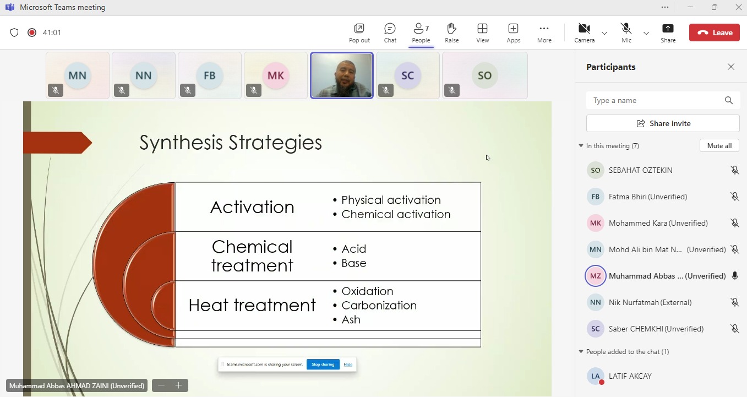
Task: Toggle the People participants pane
Action: [x=421, y=32]
